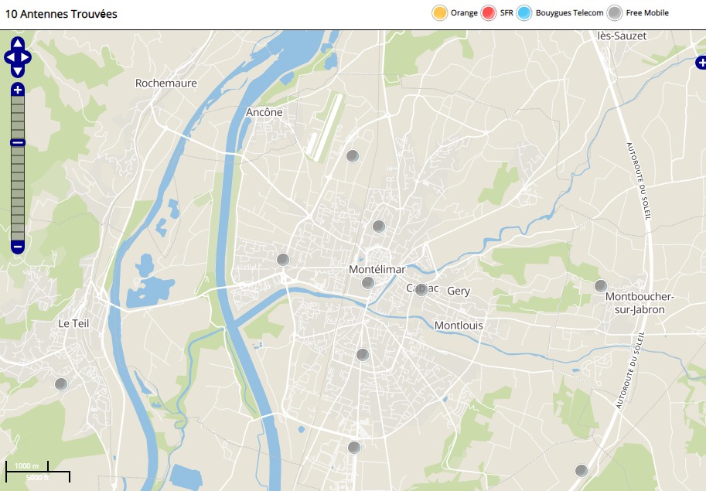Viewport: 706px width, 491px height.
Task: Select the antenna marker near Montboucher-sur-Jabron
Action: point(600,285)
